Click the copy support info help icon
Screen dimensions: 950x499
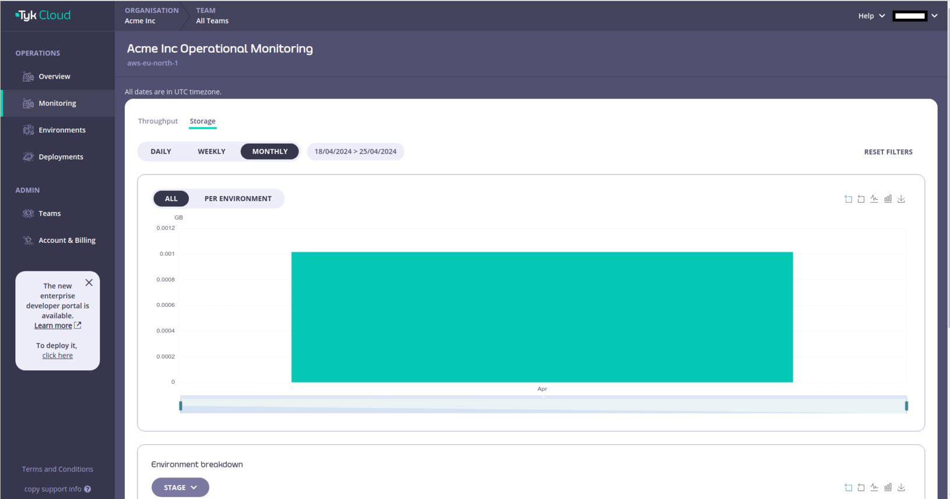(x=87, y=489)
